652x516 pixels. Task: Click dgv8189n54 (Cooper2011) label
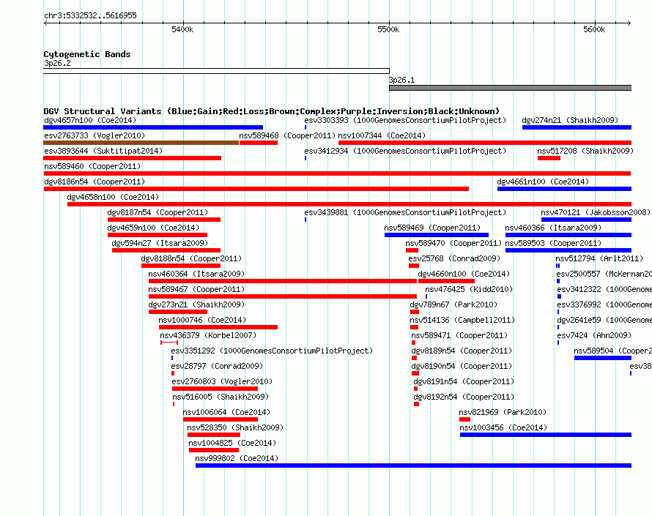462,351
